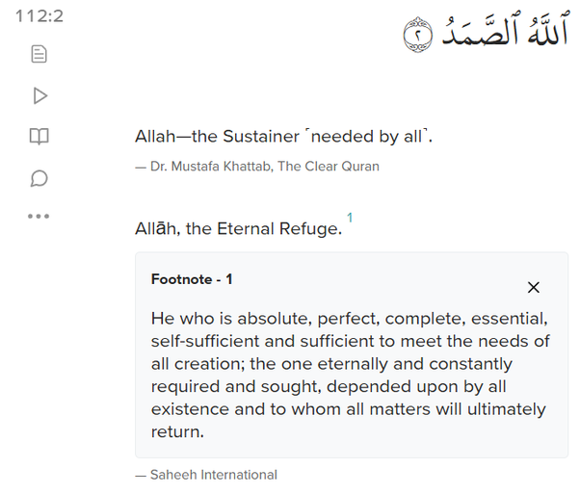Click the 112:2 verse key link
Image resolution: width=580 pixels, height=494 pixels.
click(x=39, y=16)
